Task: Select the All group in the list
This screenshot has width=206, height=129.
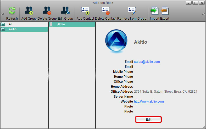Action: pyautogui.click(x=24, y=24)
